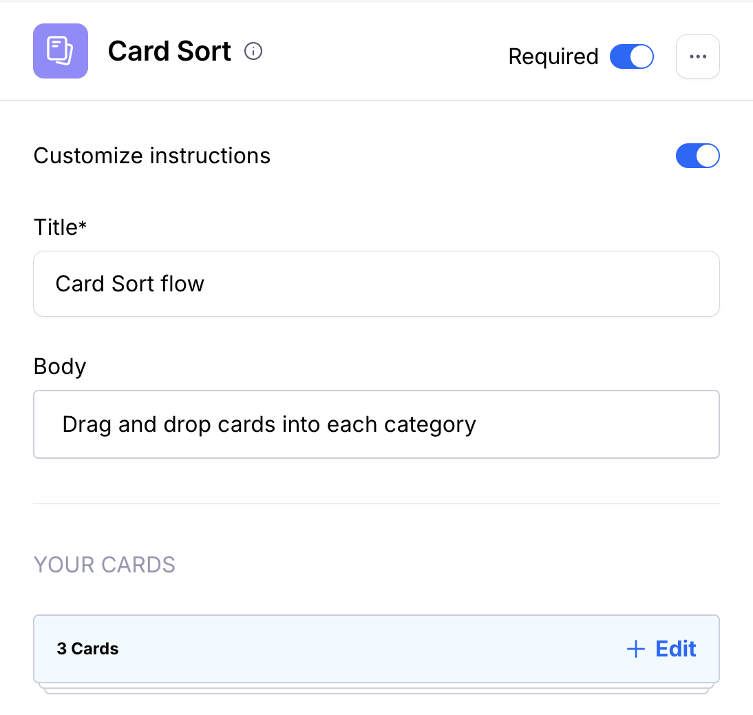The image size is (753, 715).
Task: Click the Body field label
Action: (x=60, y=366)
